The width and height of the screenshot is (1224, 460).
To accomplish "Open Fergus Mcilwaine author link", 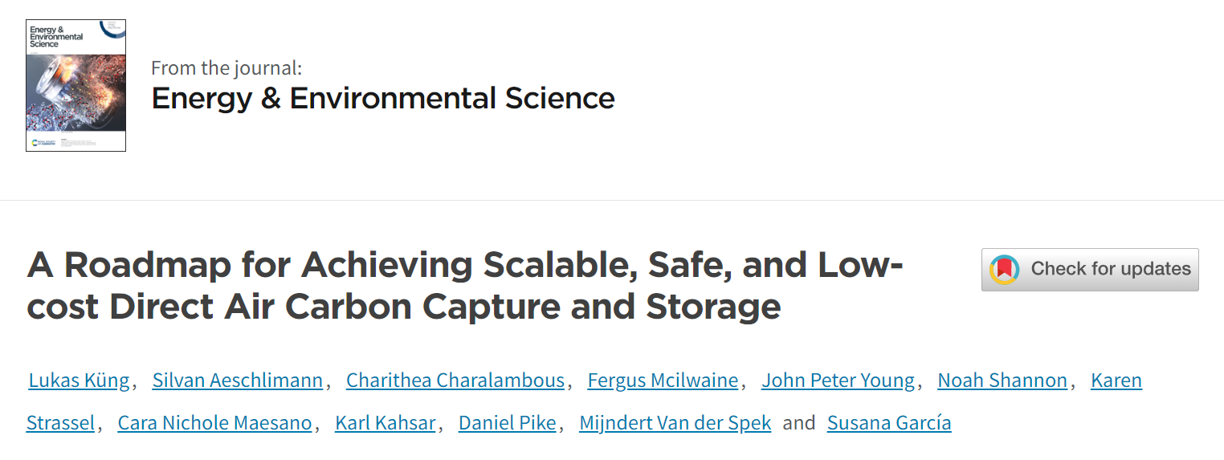I will click(663, 381).
